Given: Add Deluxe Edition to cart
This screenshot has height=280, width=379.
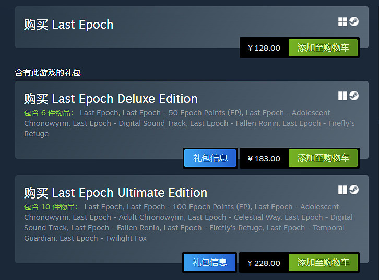Looking at the screenshot, I should click(323, 158).
